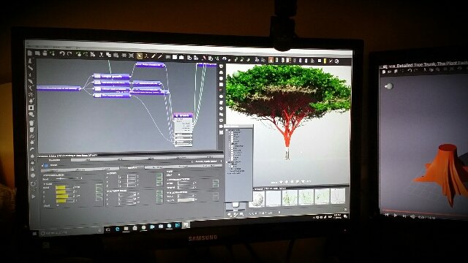This screenshot has width=468, height=263.
Task: Select the highlighted square node tool in left toolbar
Action: 31,107
